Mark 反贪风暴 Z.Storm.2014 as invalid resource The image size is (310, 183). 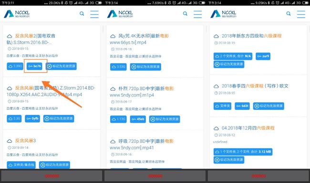click(x=59, y=118)
